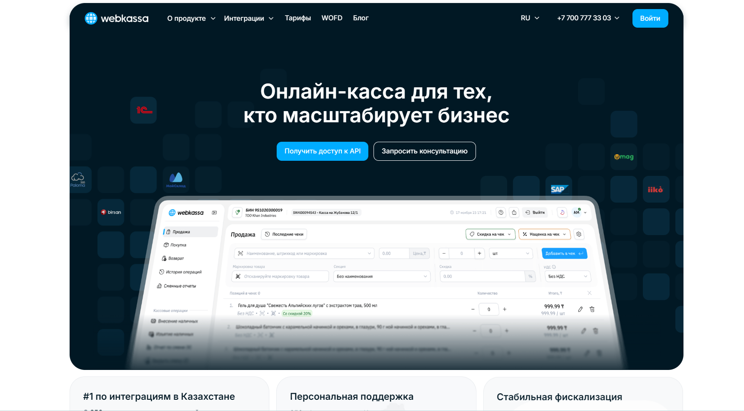This screenshot has height=411, width=744.
Task: Click the birsan integration icon
Action: click(x=111, y=212)
